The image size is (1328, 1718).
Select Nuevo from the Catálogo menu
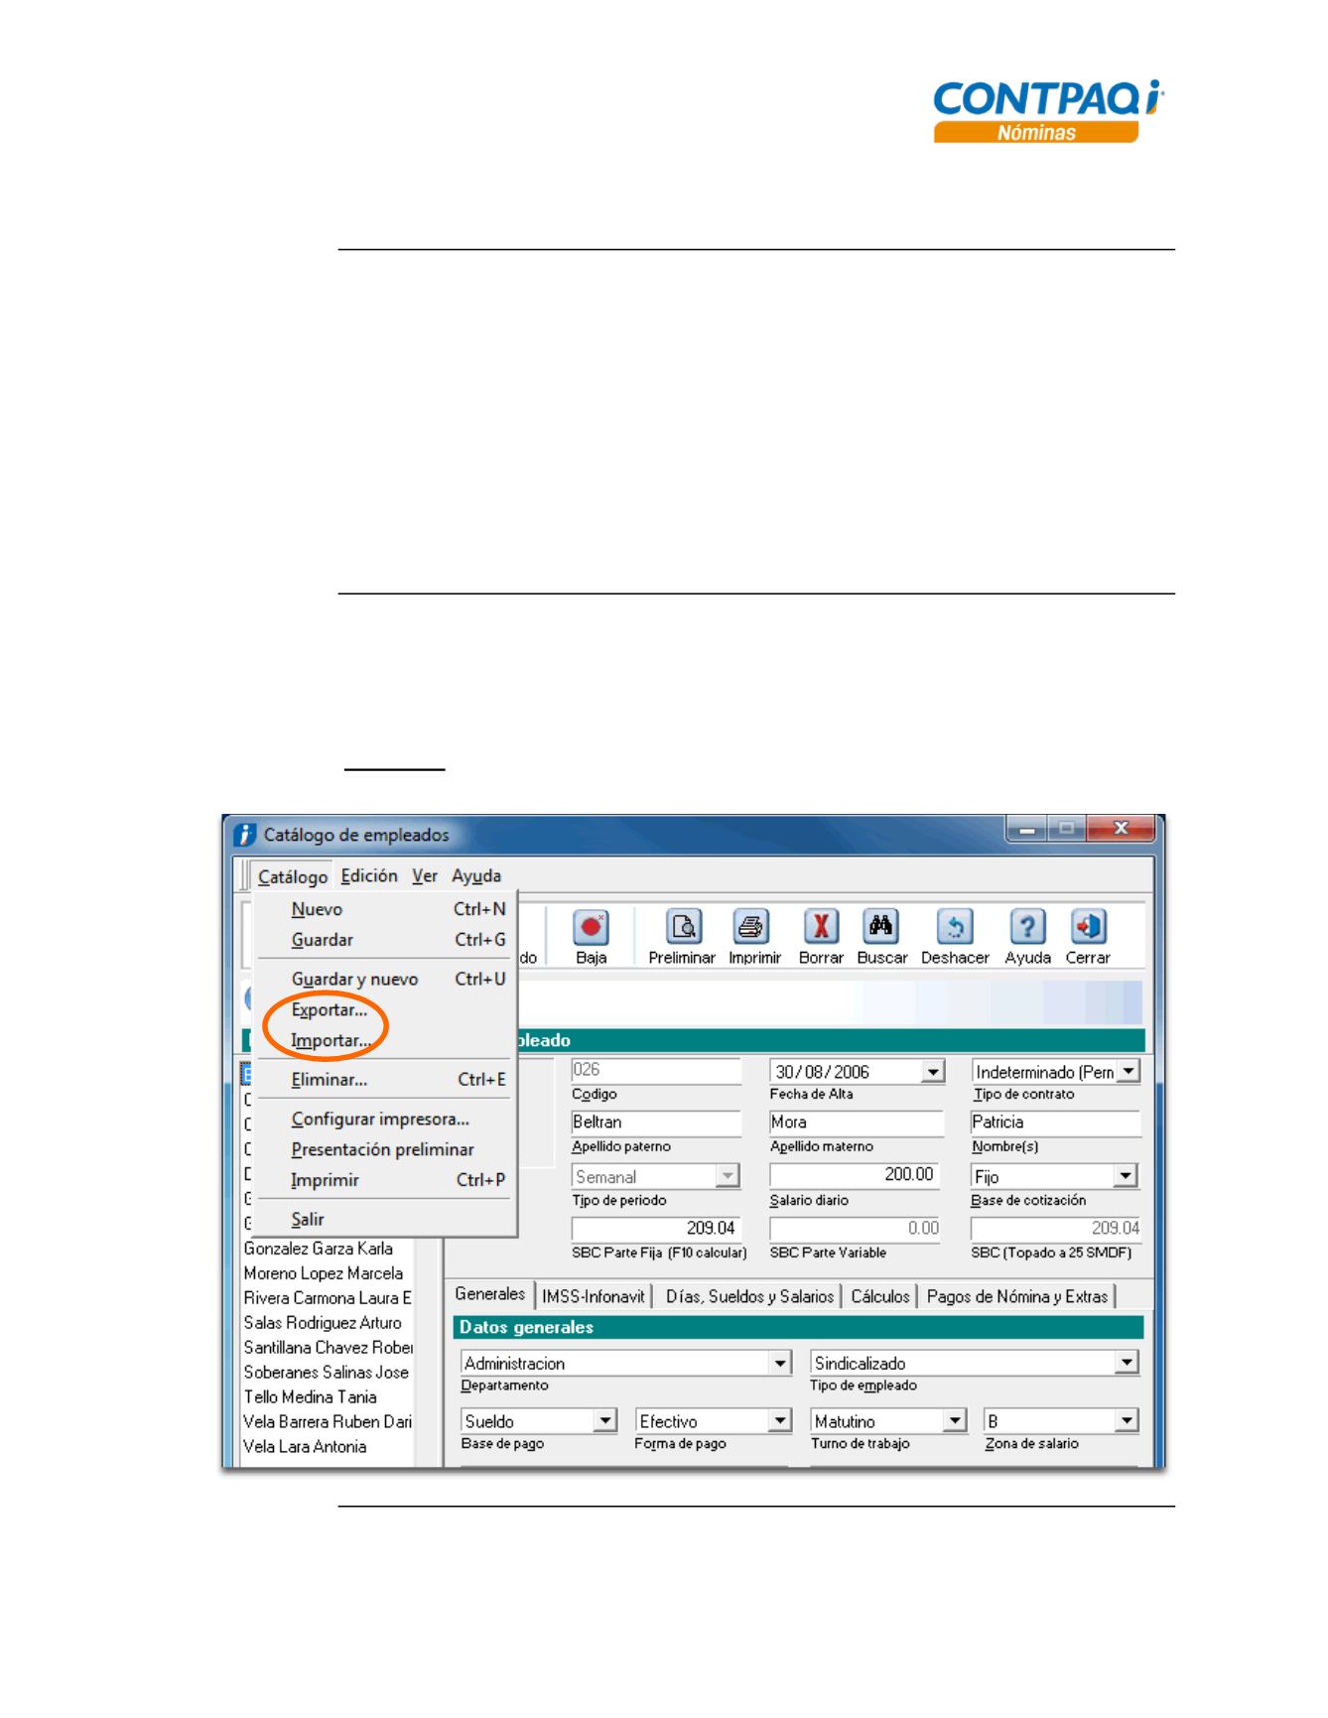[x=385, y=909]
